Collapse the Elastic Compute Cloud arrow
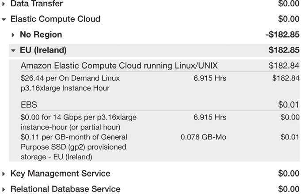 point(4,19)
